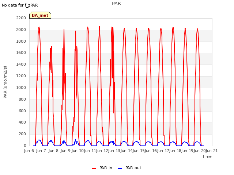Click the 1600 y-axis tick label
The width and height of the screenshot is (234, 175).
pos(21,52)
